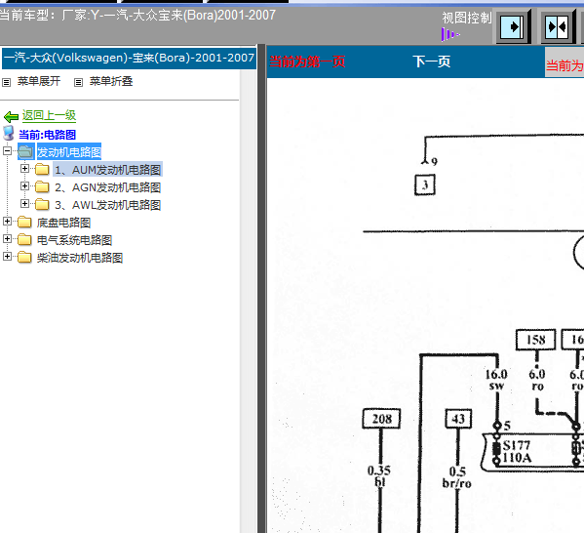Image resolution: width=584 pixels, height=533 pixels.
Task: Select the 电气系统电路图 tree item
Action: click(x=74, y=240)
